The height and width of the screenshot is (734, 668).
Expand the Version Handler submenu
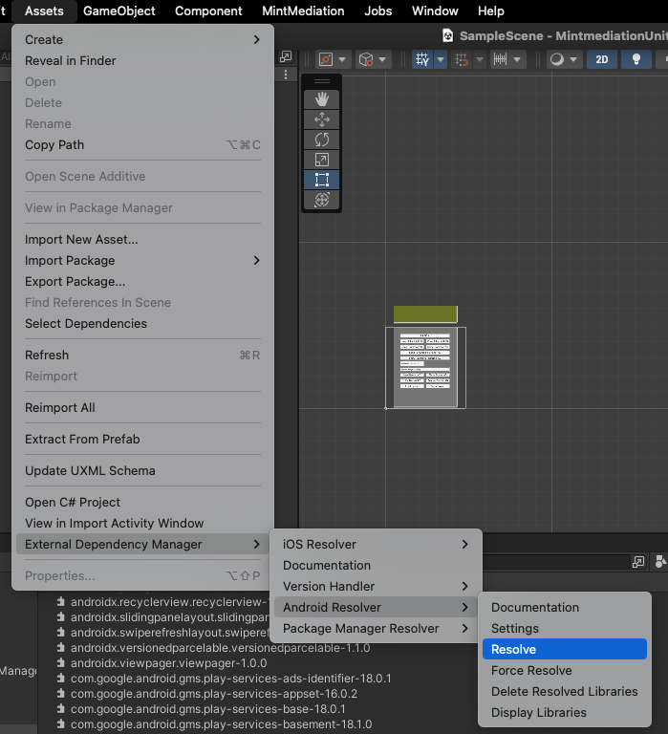click(376, 586)
